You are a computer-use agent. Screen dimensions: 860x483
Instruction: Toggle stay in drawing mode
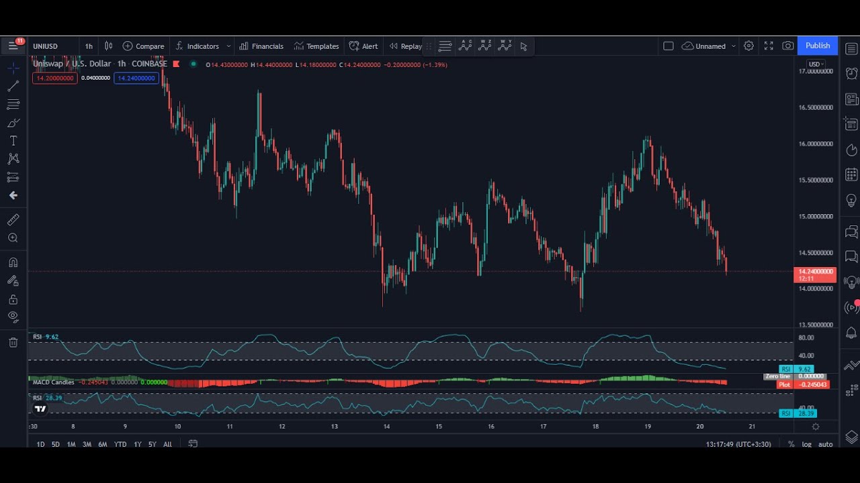[x=13, y=280]
